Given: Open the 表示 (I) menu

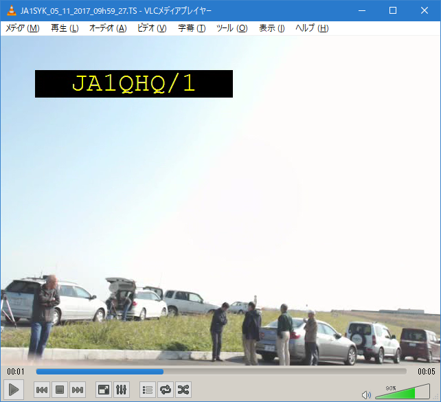Looking at the screenshot, I should [272, 28].
